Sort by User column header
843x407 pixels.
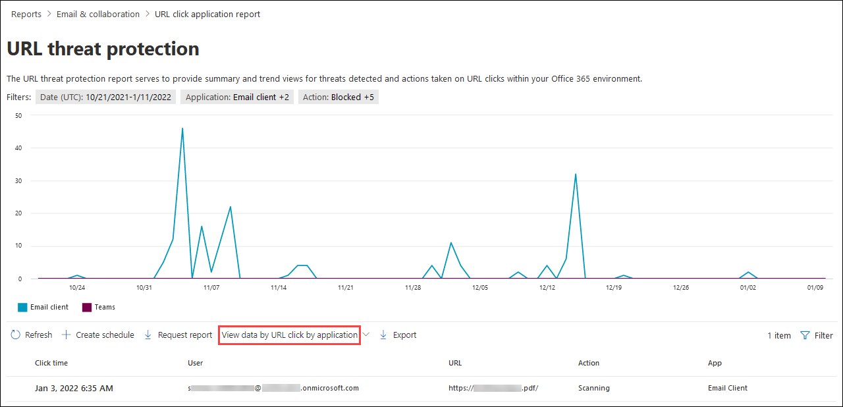pos(196,363)
